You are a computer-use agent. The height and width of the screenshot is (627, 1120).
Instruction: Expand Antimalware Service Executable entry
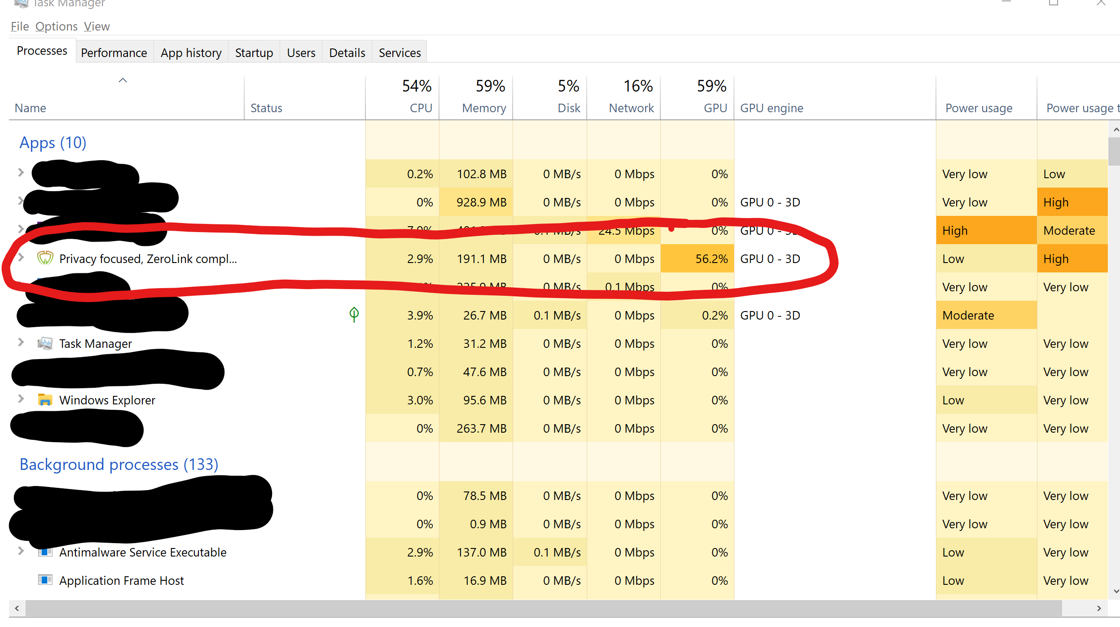pyautogui.click(x=21, y=551)
